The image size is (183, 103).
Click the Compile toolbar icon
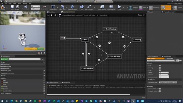(3, 7)
